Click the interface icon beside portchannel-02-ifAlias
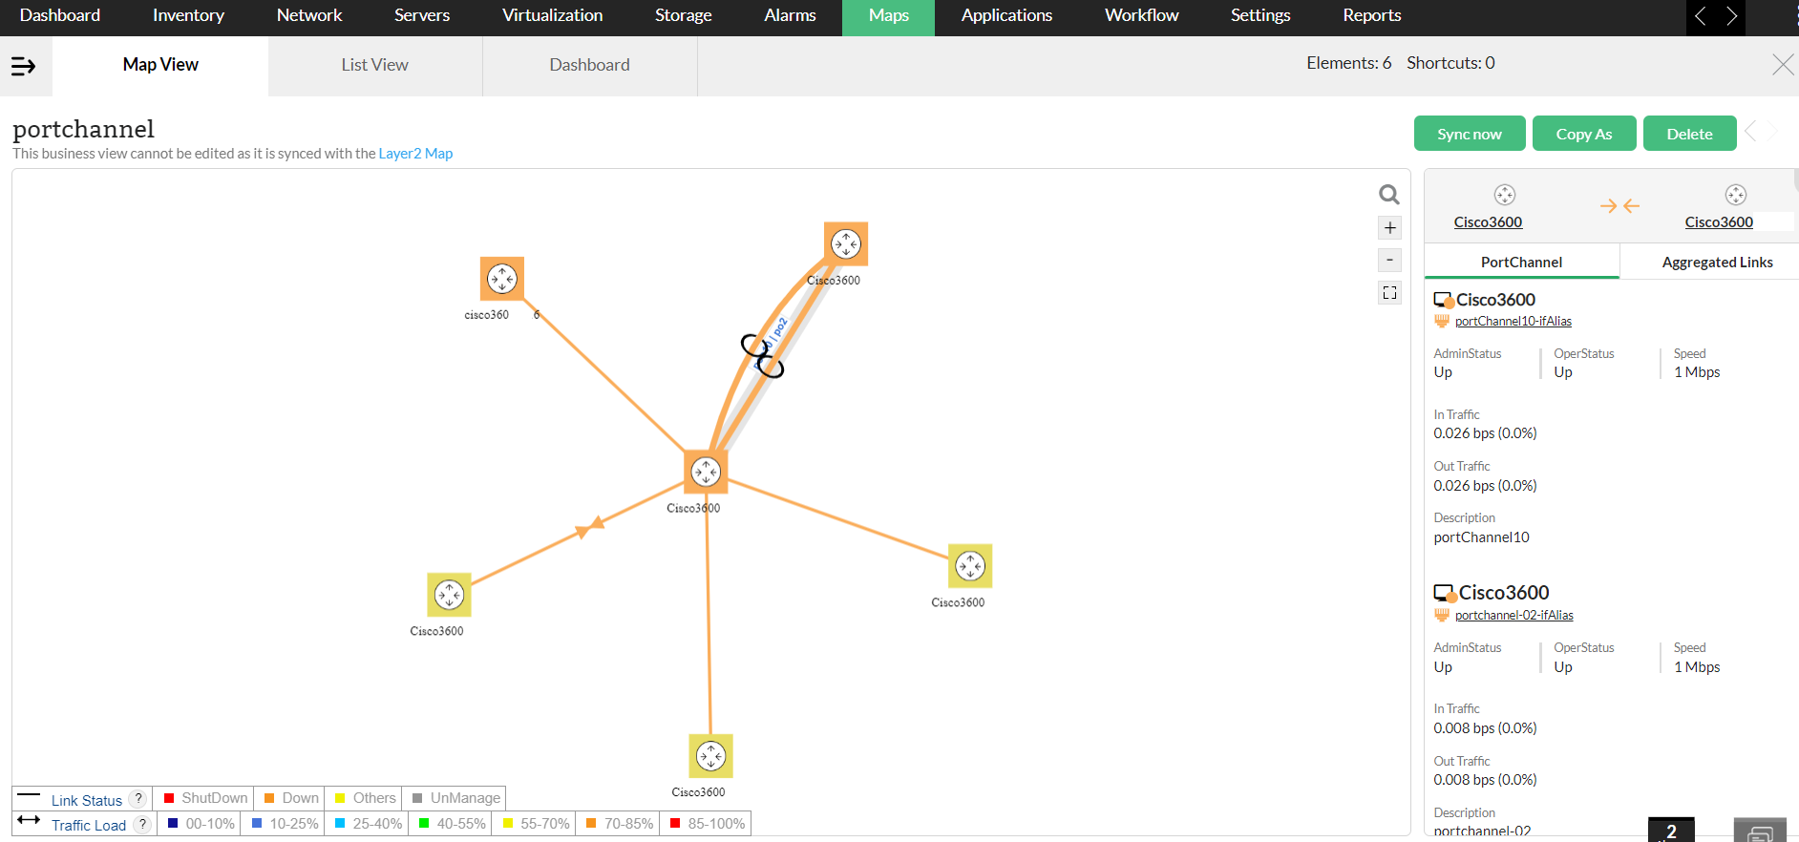 pyautogui.click(x=1442, y=616)
